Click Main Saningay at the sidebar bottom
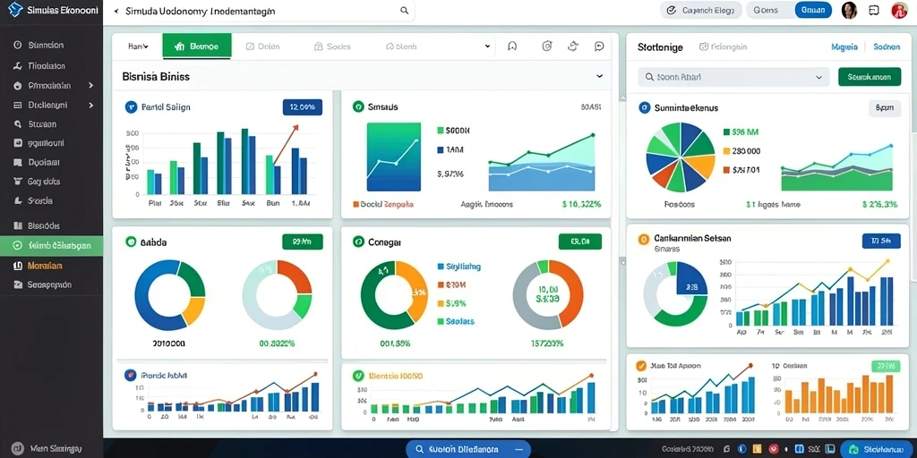Viewport: 917px width, 458px height. pos(48,449)
